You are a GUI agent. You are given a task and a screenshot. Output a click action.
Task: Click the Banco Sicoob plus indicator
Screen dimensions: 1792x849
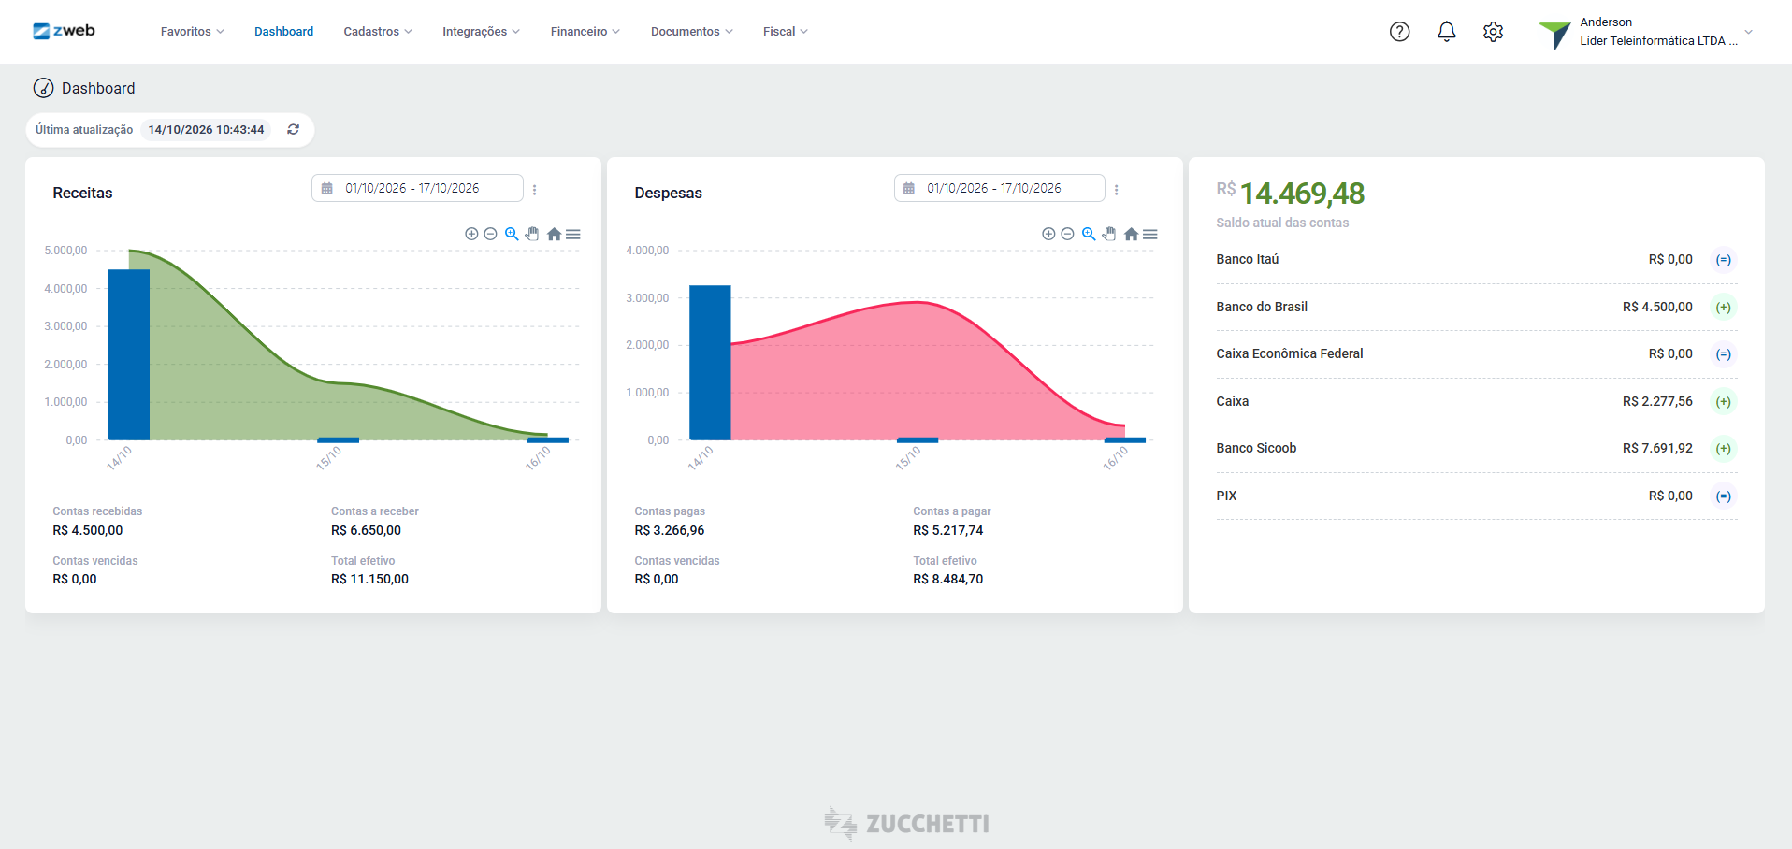click(x=1723, y=449)
